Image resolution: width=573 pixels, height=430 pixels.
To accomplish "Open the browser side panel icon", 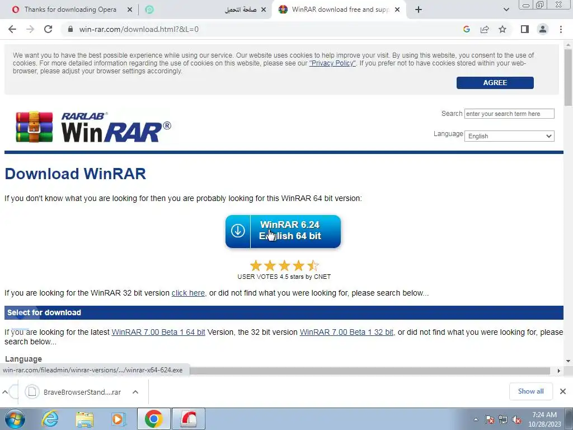I will (525, 29).
